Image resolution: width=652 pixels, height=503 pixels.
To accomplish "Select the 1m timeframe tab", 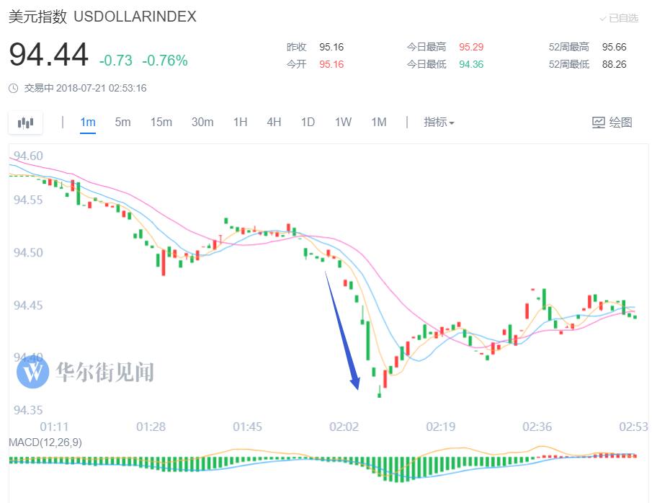I will (88, 122).
